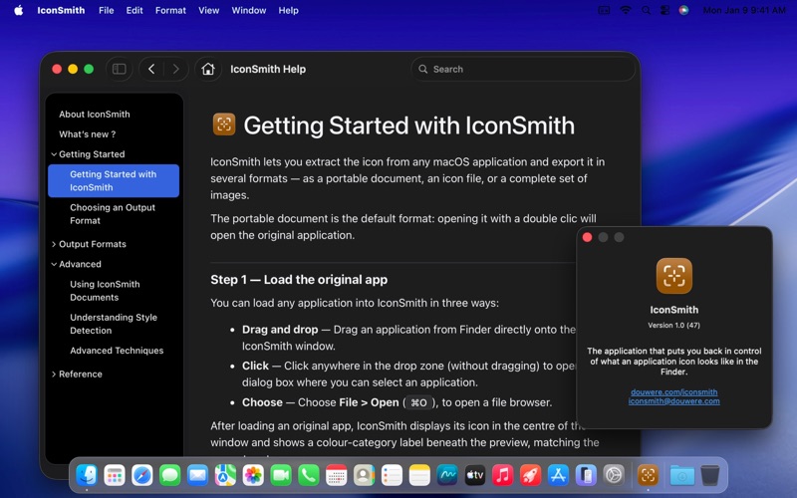The width and height of the screenshot is (797, 498).
Task: Go back with the left chevron button
Action: (151, 69)
